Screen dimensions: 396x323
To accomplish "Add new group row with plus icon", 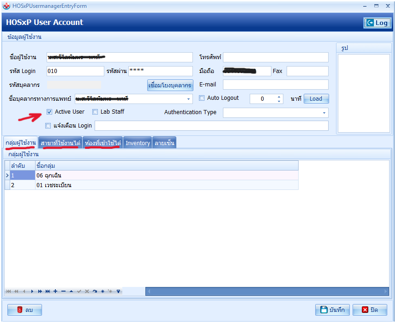I will tap(55, 292).
